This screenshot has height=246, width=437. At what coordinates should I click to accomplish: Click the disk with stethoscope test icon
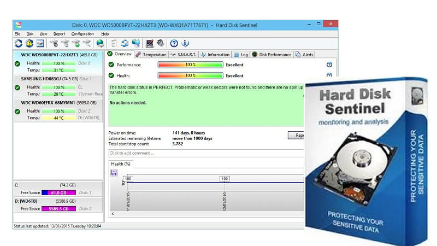[54, 43]
